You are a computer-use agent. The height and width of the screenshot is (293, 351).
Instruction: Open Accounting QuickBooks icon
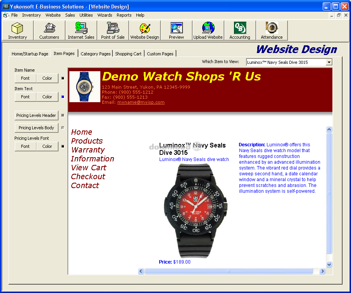pyautogui.click(x=240, y=31)
